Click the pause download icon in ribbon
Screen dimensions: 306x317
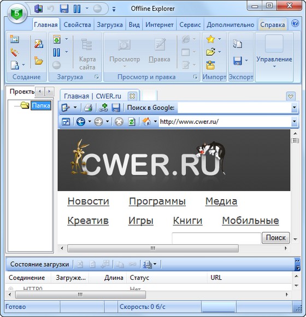click(x=56, y=52)
